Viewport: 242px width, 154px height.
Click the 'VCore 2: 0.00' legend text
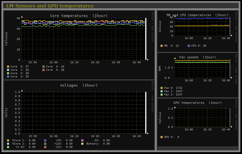(24, 144)
